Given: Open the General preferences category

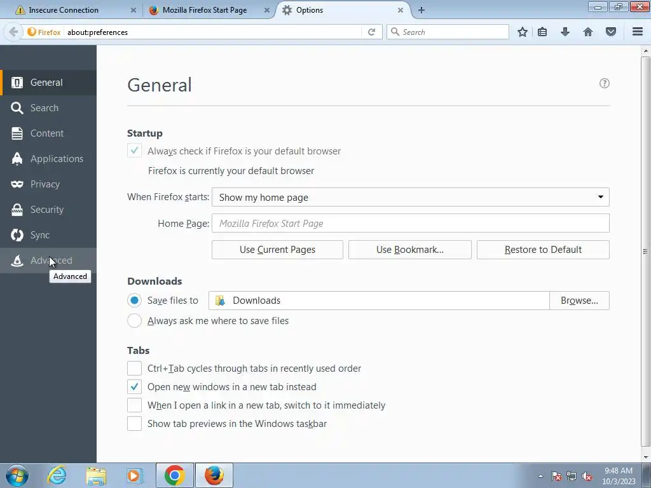Looking at the screenshot, I should click(x=48, y=83).
